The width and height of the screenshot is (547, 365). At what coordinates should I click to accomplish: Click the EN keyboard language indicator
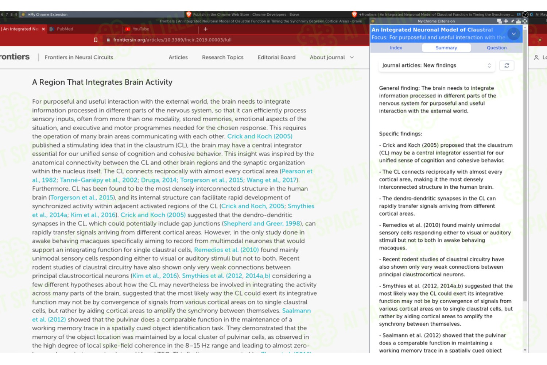(519, 15)
